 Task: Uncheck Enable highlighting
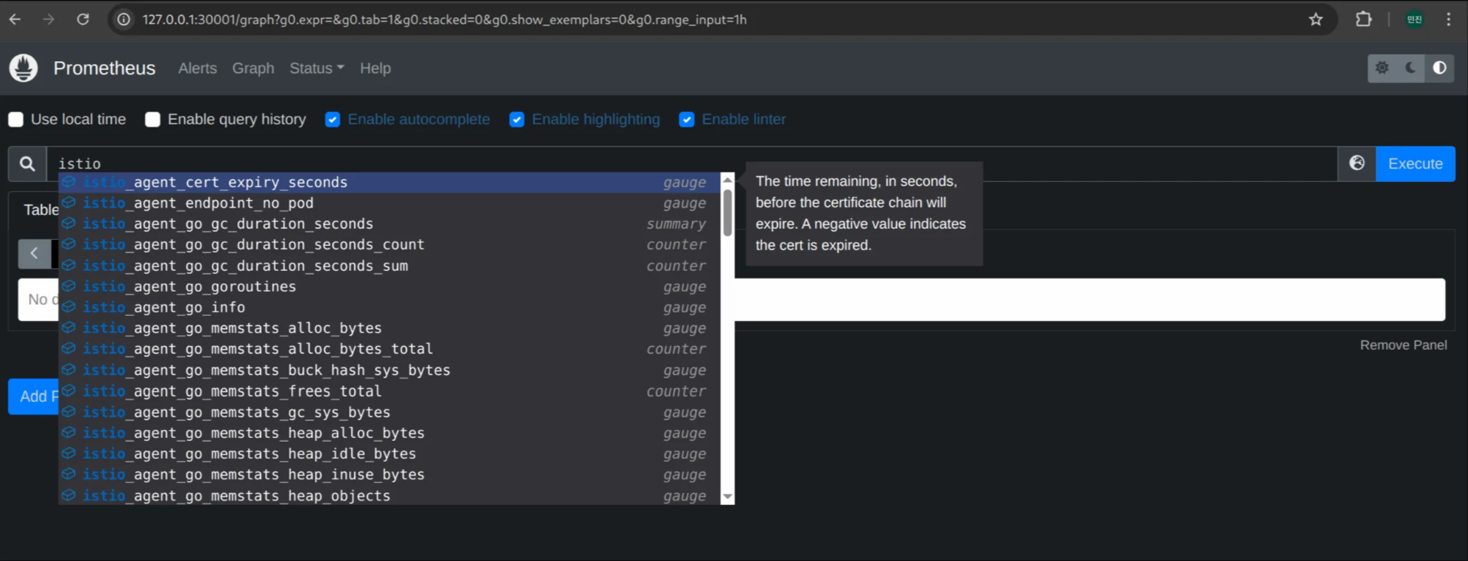[517, 119]
